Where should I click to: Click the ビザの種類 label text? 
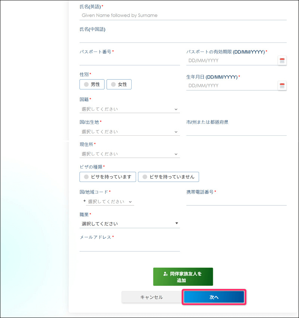pos(91,167)
